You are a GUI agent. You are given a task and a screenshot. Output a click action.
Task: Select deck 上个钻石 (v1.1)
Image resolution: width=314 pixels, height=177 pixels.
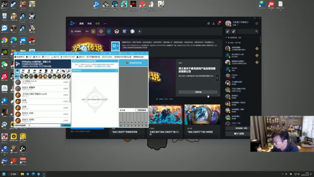tap(42, 82)
